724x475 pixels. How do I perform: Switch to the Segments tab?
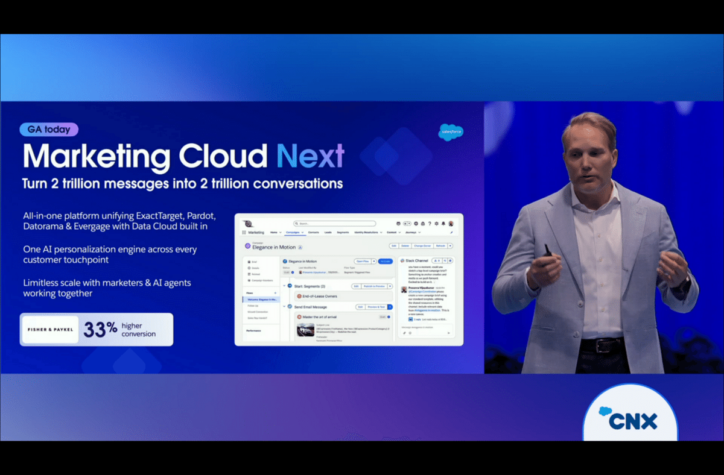point(343,233)
